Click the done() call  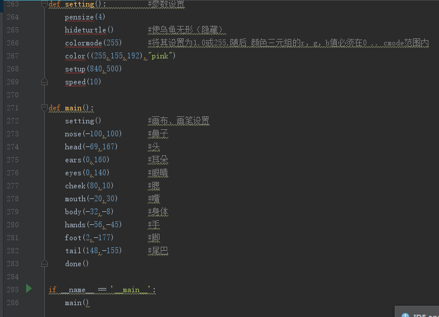(x=77, y=263)
